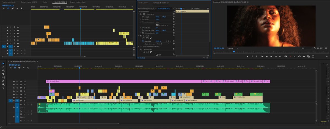The image size is (330, 129).
Task: Go to Out point in Program monitor
Action: (x=280, y=57)
